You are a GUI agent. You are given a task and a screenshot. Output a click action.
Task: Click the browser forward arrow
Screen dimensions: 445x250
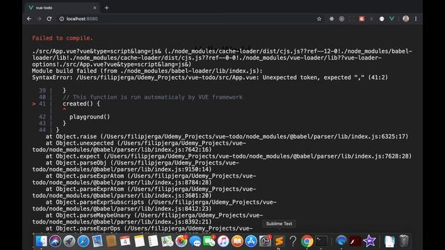[x=39, y=19]
